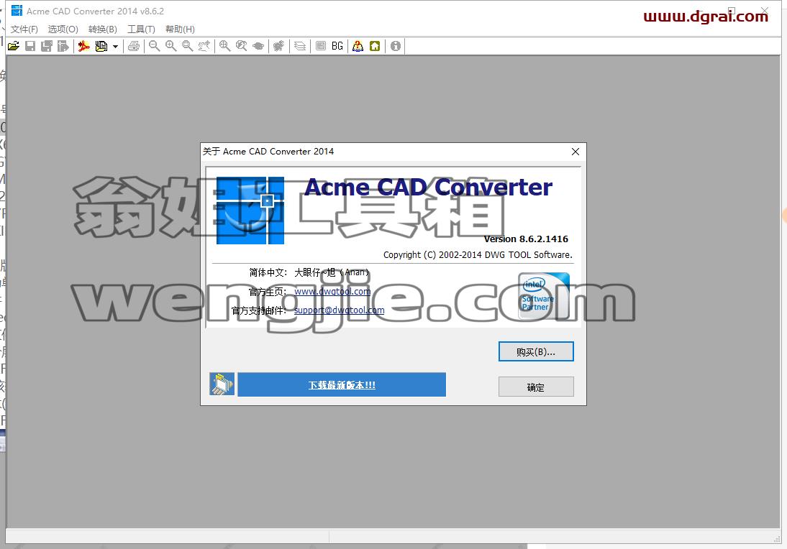The width and height of the screenshot is (787, 549).
Task: Click the Zoom window magnifier icon
Action: (x=188, y=46)
